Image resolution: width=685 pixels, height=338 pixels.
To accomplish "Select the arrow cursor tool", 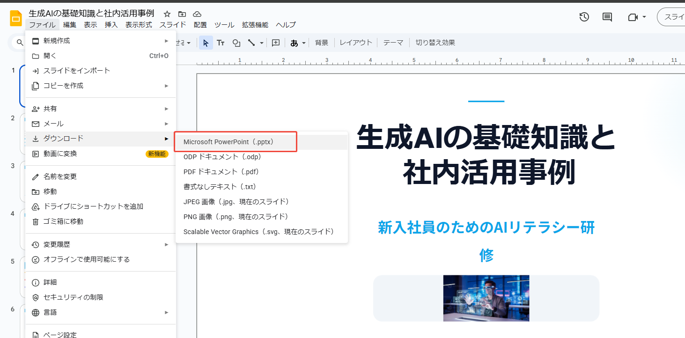I will click(206, 43).
